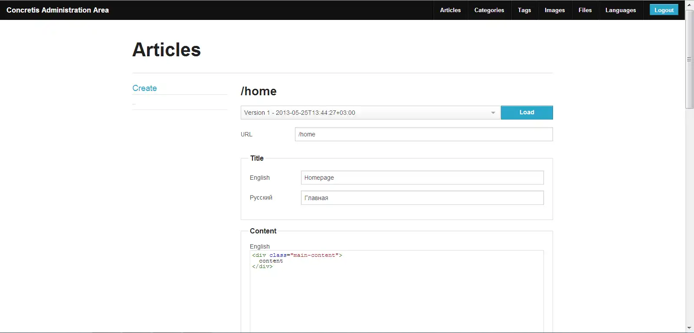Click the vertical scrollbar thumb
The width and height of the screenshot is (694, 333).
tap(689, 59)
